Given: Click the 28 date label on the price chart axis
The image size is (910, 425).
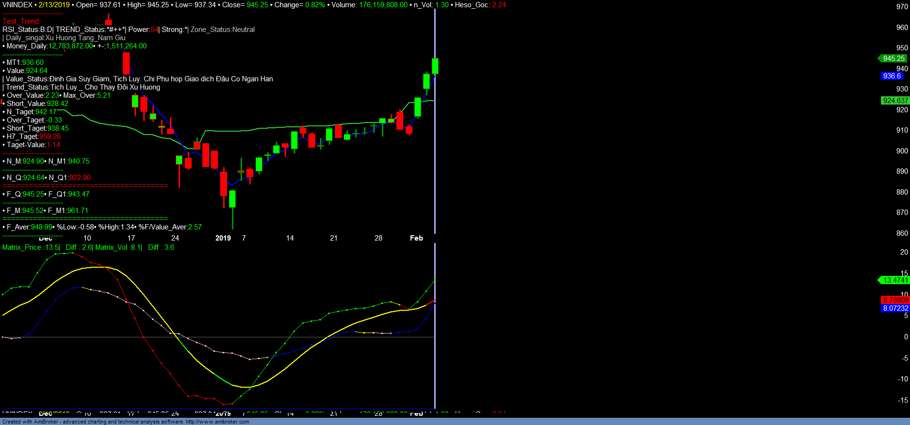Looking at the screenshot, I should [x=379, y=238].
